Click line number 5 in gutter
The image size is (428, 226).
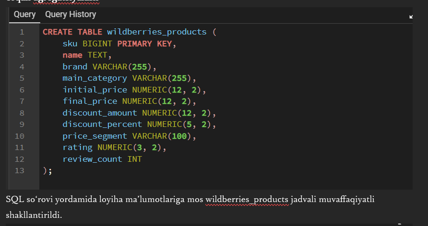(x=22, y=78)
